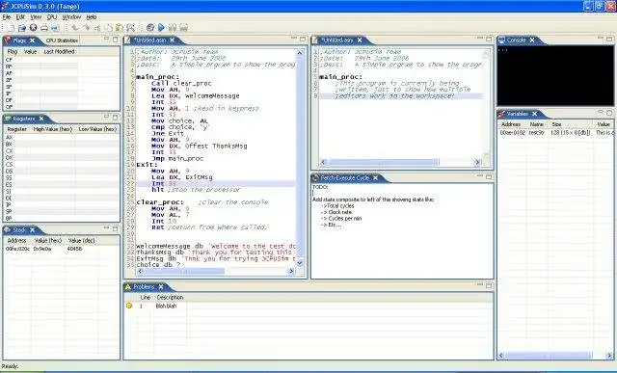
Task: Minimize the Console panel
Action: [601, 39]
